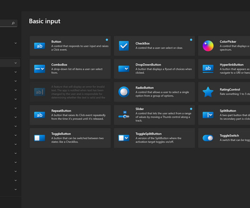Click 'A control that allows a user to select a single option' text

(x=162, y=94)
